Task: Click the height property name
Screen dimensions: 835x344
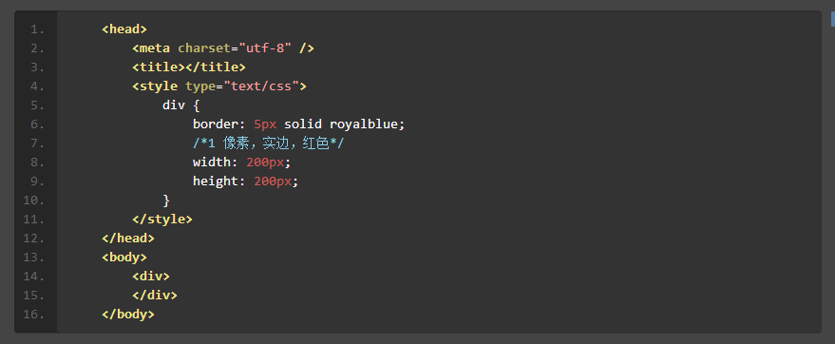Action: pos(215,182)
